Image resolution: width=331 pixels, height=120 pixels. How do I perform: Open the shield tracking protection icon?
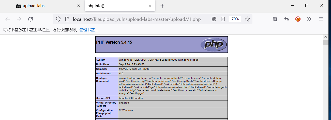click(58, 19)
